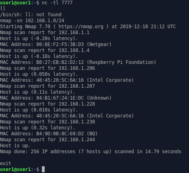
Task: Click the (Unknown) vendor label
Action: tap(99, 98)
